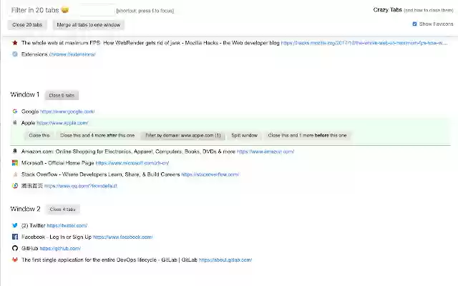Open the https://www.google.com/ link
458x286 pixels.
point(67,112)
